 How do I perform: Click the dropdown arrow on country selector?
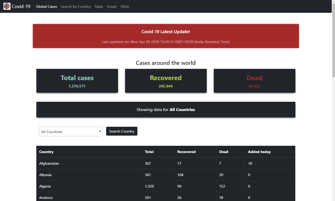click(100, 131)
